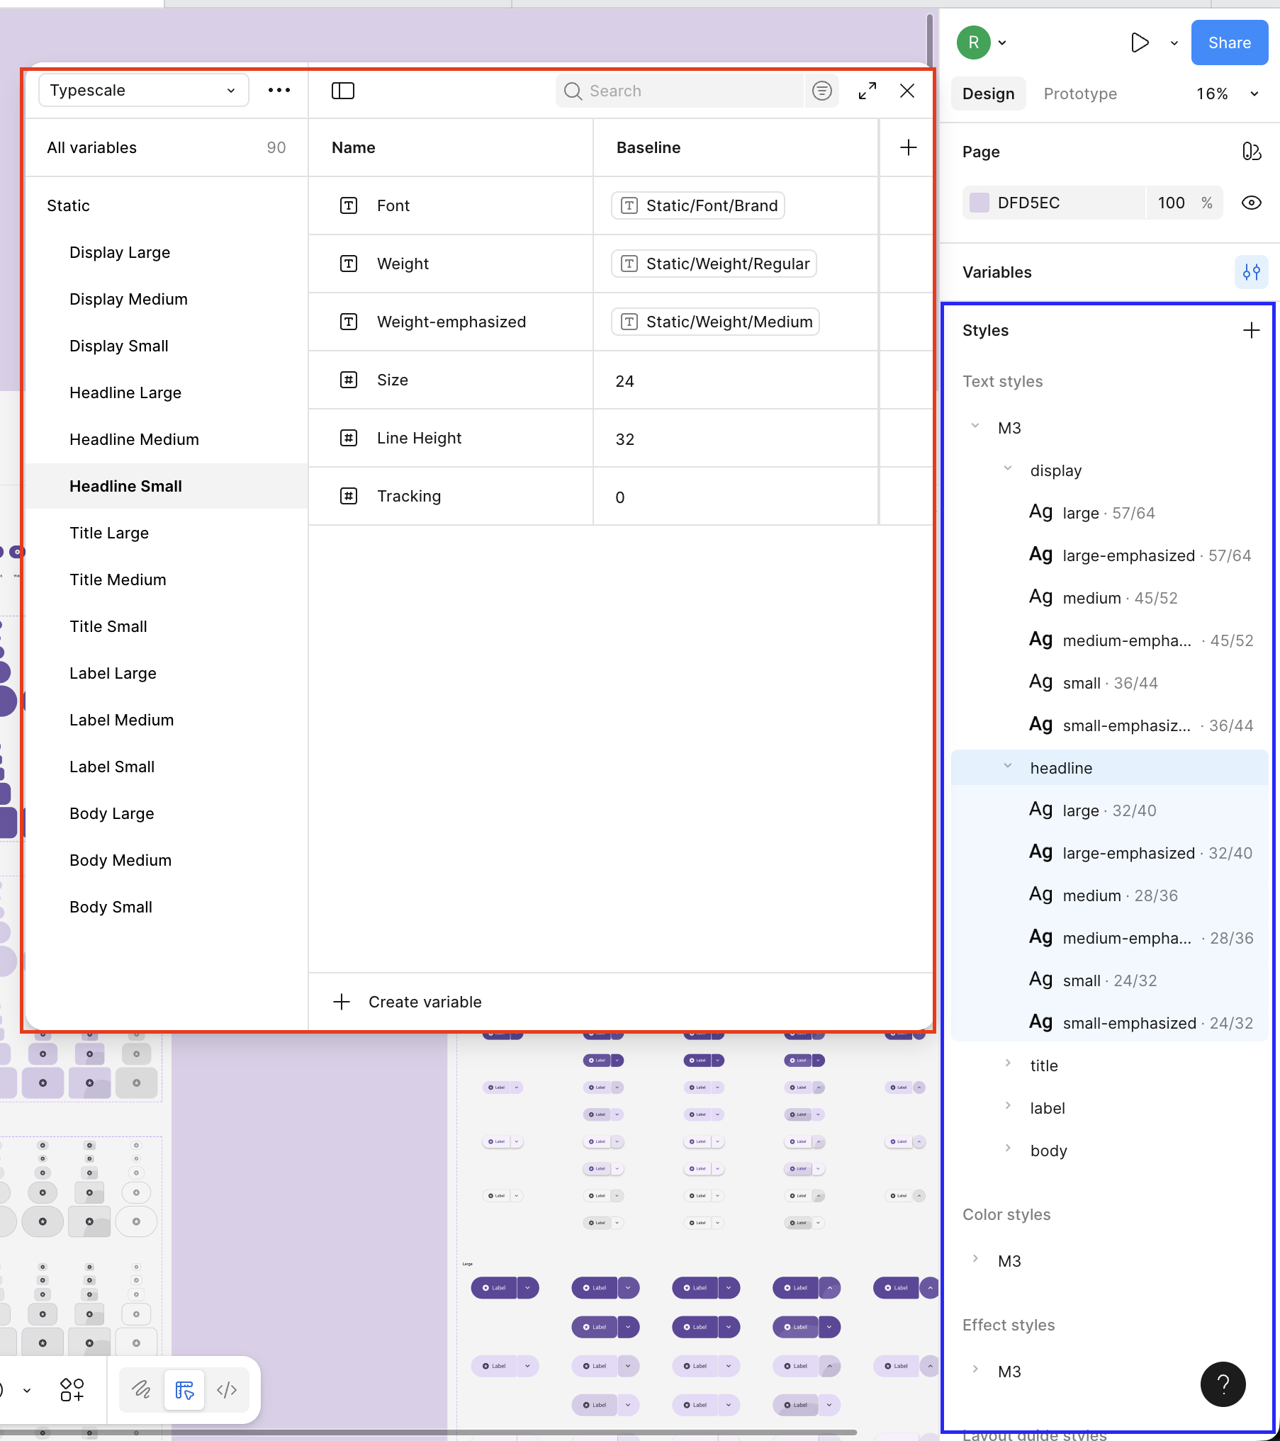This screenshot has width=1280, height=1441.
Task: Click the string type icon for Font
Action: coord(349,205)
